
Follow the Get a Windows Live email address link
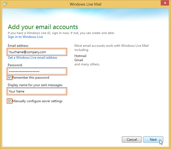tap(32, 57)
